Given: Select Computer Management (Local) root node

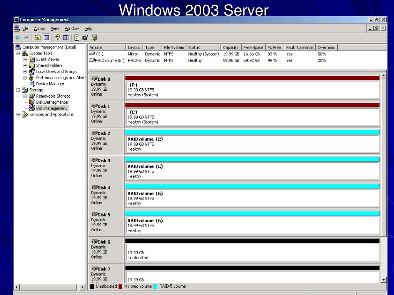Looking at the screenshot, I should pos(49,47).
